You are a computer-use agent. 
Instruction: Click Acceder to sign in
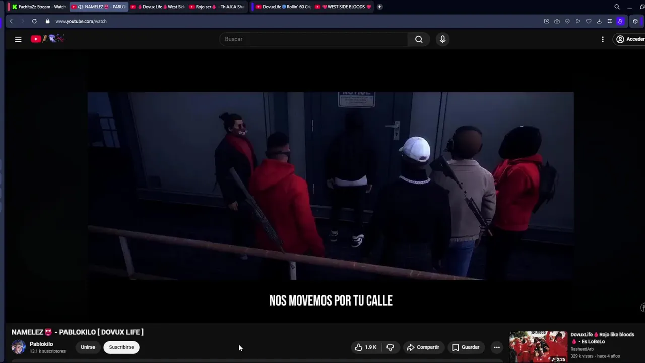[630, 39]
